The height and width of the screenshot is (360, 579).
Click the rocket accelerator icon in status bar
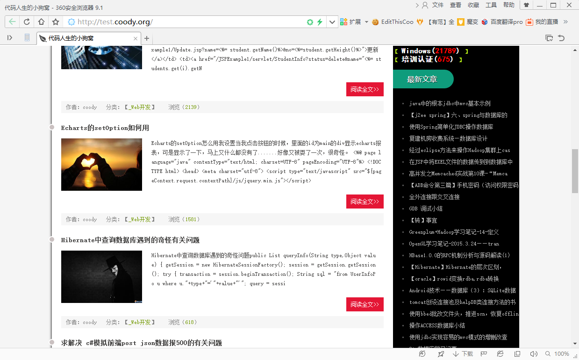(441, 354)
